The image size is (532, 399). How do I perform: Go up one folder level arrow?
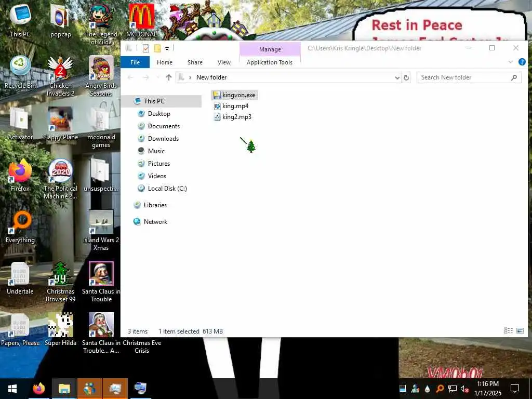pos(169,77)
